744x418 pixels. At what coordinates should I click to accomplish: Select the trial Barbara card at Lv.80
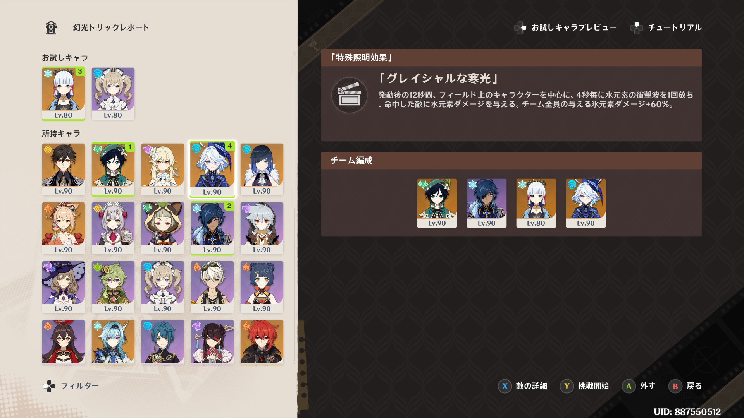[113, 93]
